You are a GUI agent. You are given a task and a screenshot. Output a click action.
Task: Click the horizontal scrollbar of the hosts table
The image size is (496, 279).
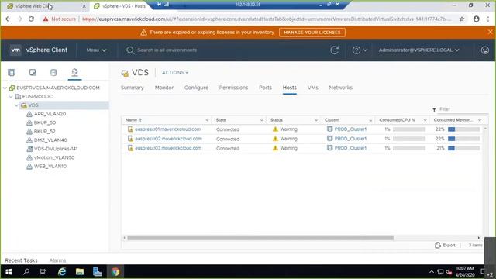(260, 238)
